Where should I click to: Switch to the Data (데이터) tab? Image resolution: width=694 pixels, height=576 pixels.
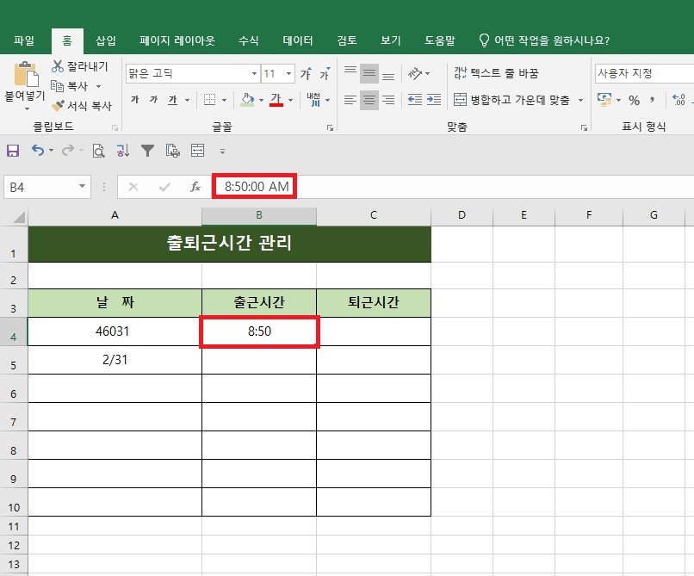pos(297,40)
